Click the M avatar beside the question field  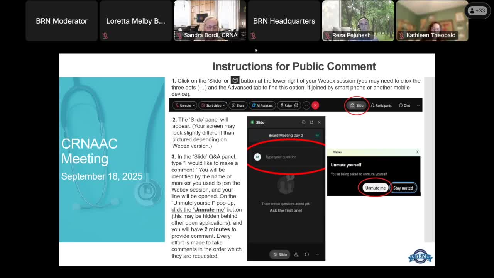point(257,157)
